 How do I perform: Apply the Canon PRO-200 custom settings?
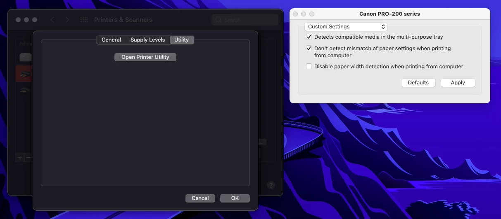pyautogui.click(x=458, y=83)
